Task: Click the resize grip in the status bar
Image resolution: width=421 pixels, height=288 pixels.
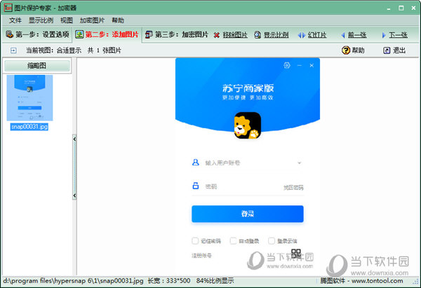Action: [x=416, y=281]
